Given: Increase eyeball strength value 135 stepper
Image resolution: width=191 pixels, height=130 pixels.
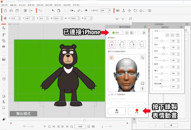Looking at the screenshot, I should pyautogui.click(x=178, y=60).
